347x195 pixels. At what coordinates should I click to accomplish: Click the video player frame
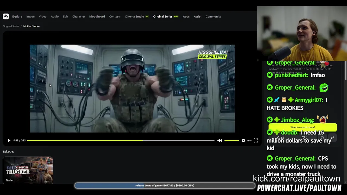pos(132,89)
